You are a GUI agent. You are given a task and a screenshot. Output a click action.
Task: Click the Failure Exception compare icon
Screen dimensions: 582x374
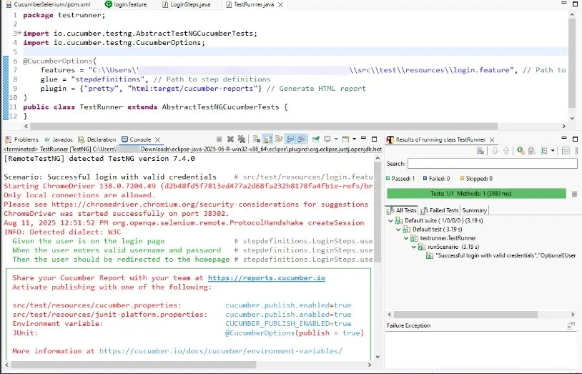[571, 325]
